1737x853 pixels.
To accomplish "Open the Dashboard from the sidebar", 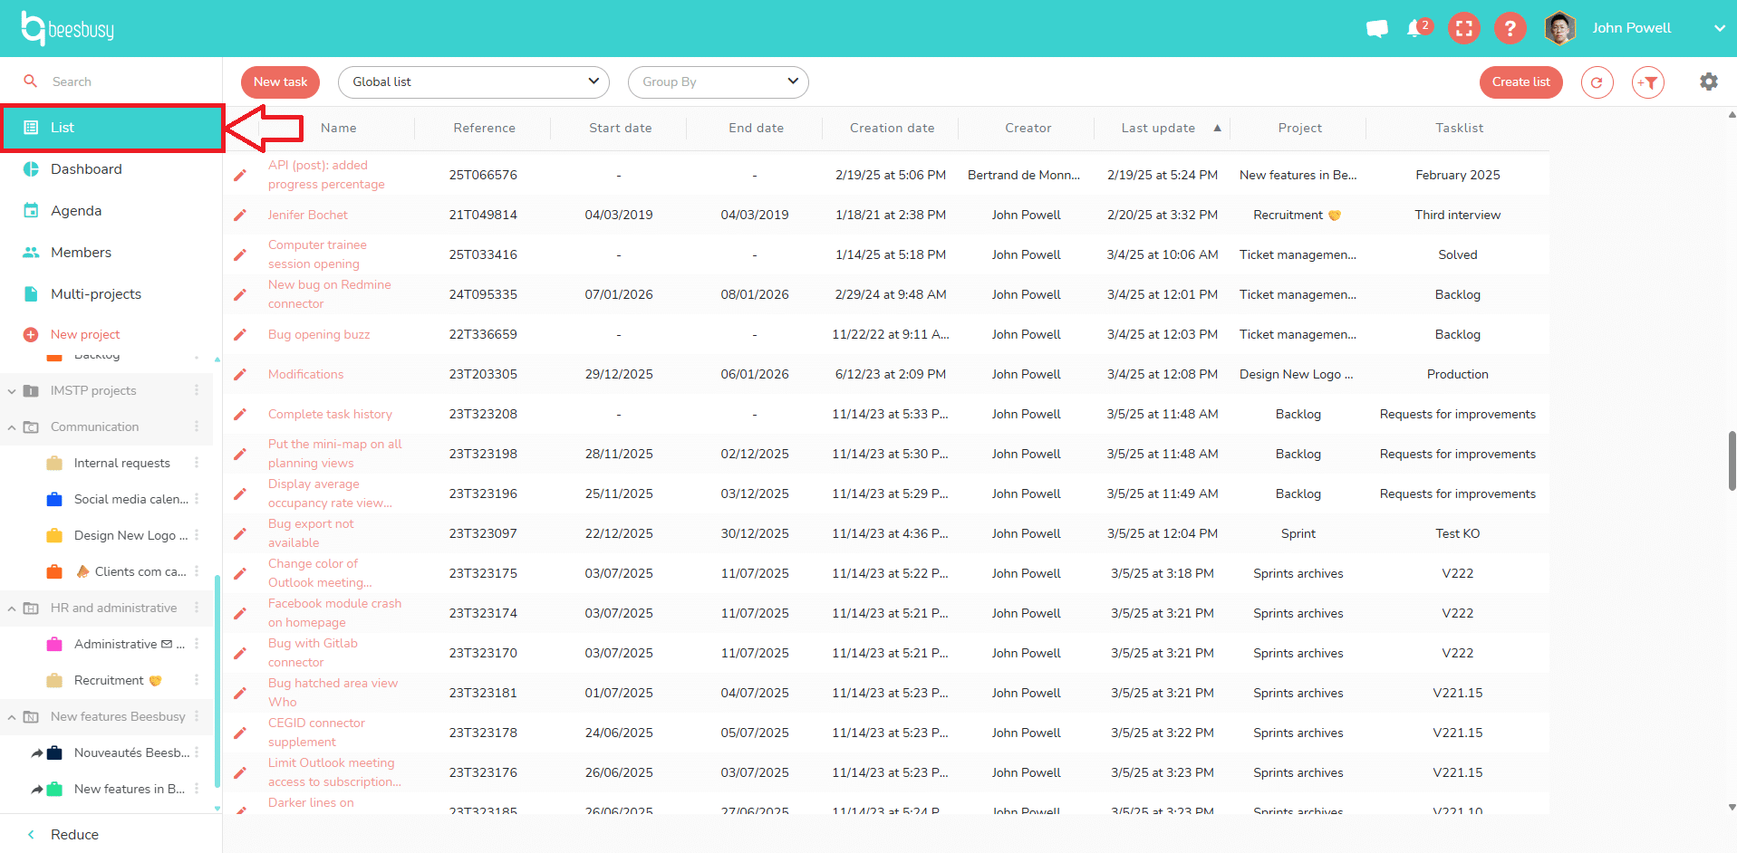I will [x=86, y=168].
